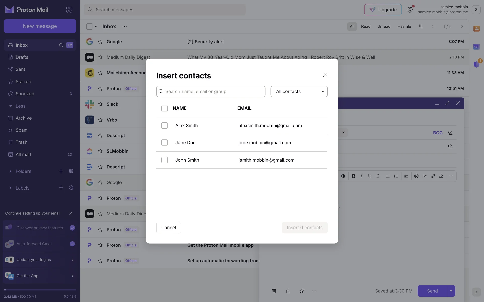This screenshot has height=302, width=484.
Task: Check the Jane Doe contact checkbox
Action: pyautogui.click(x=164, y=143)
